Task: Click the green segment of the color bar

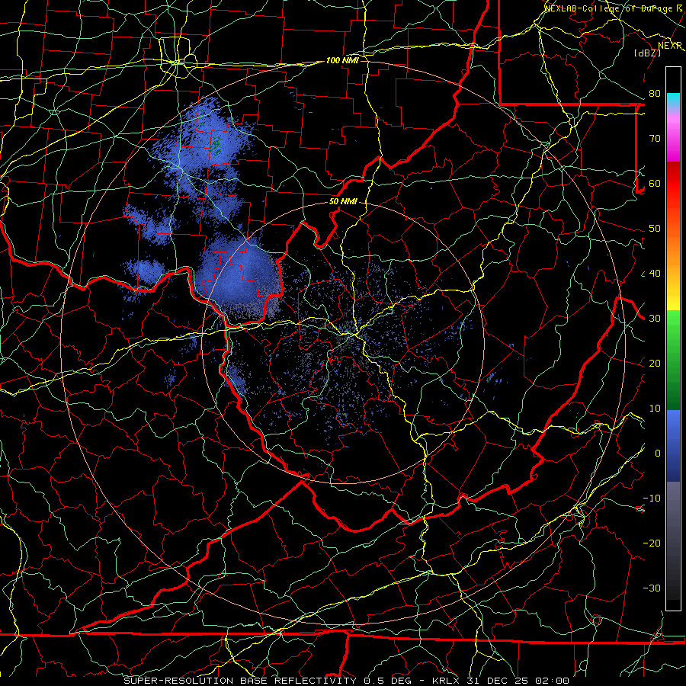Action: coord(673,359)
